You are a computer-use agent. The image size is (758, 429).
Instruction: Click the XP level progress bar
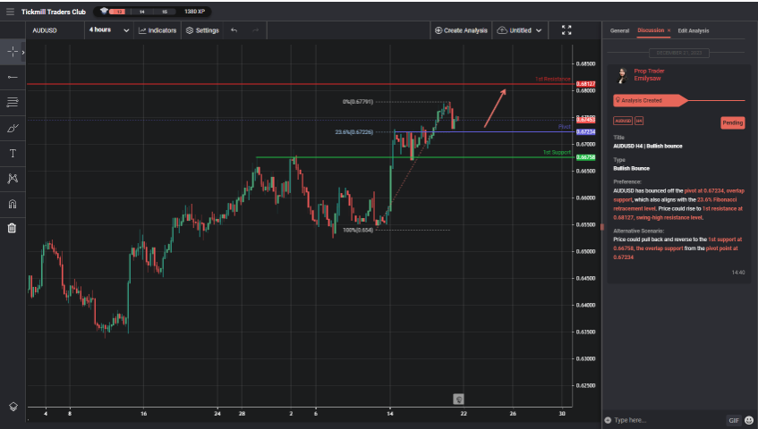(142, 12)
